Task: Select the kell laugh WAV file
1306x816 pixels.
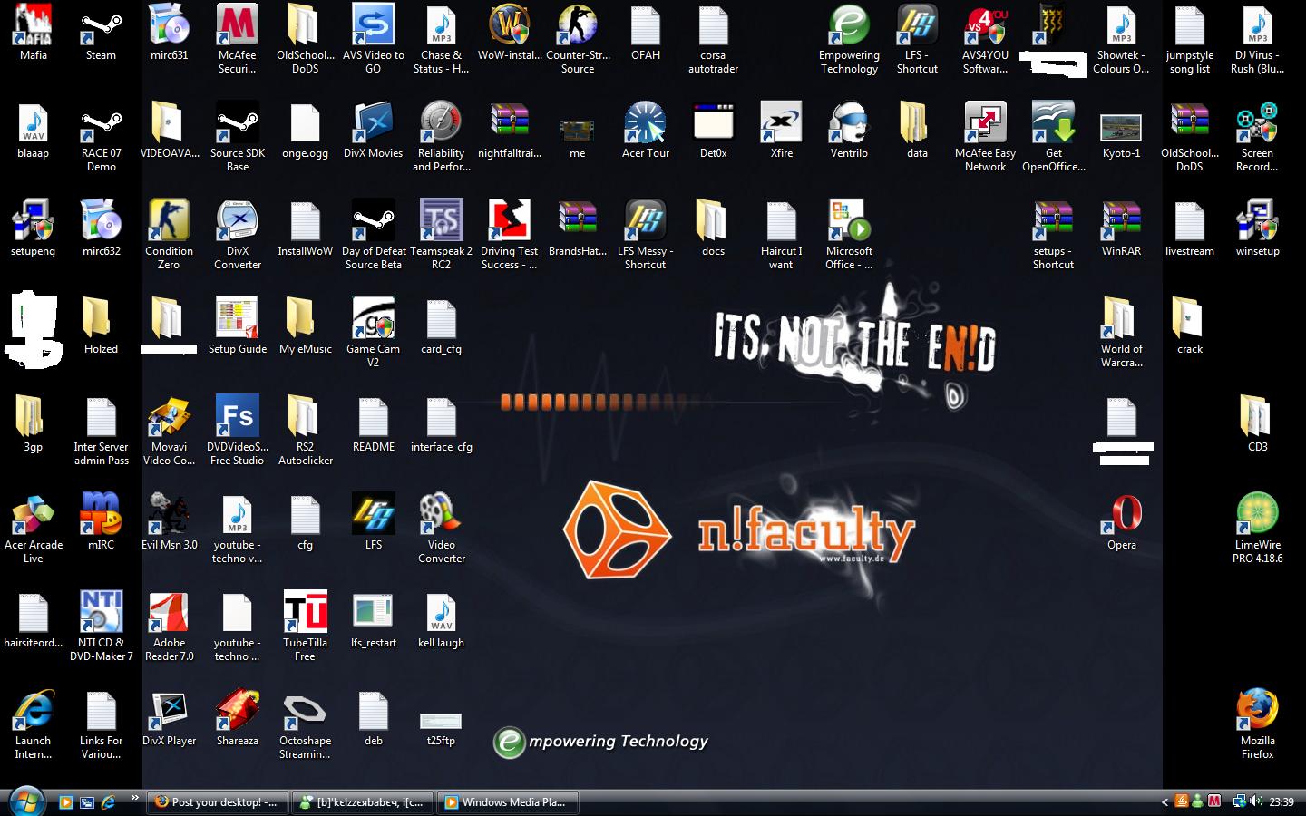Action: click(x=441, y=620)
